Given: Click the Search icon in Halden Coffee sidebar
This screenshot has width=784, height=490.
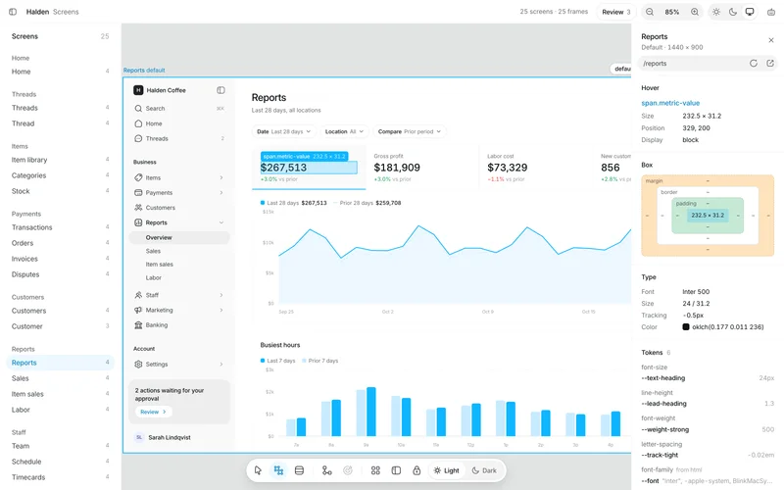Looking at the screenshot, I should [138, 109].
